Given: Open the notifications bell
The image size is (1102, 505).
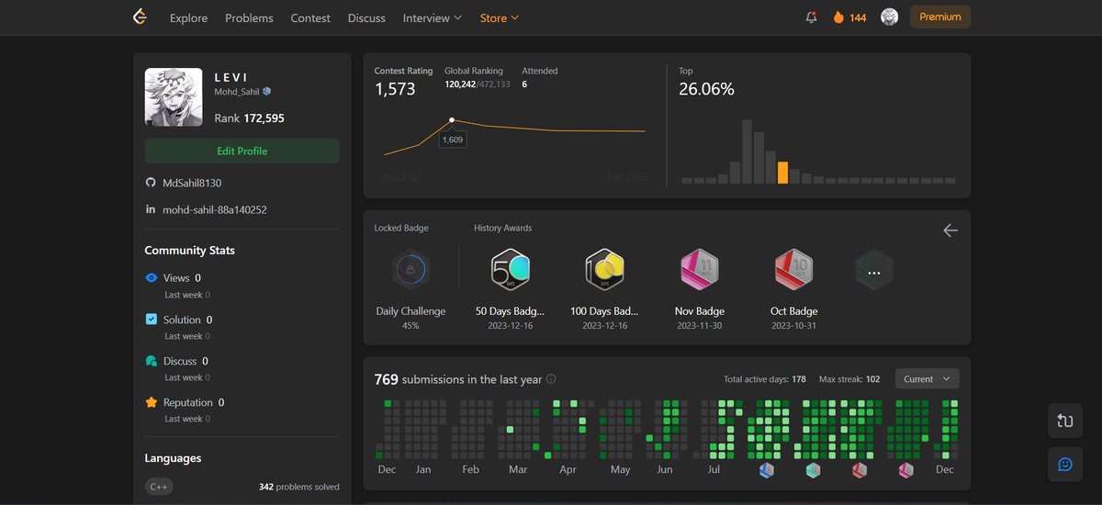Looking at the screenshot, I should tap(811, 17).
